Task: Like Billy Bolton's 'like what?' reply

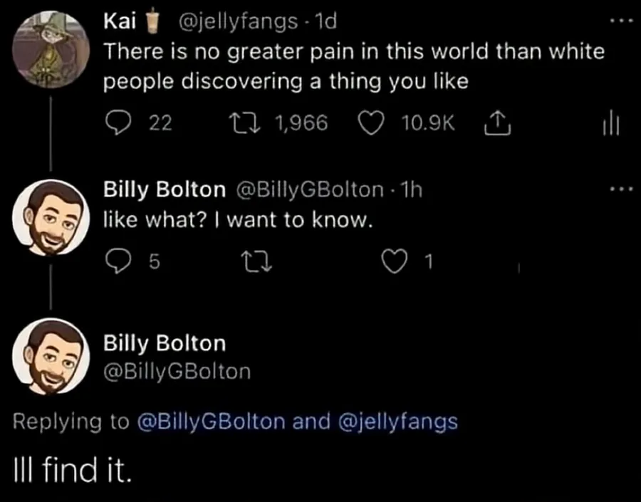Action: click(x=394, y=263)
